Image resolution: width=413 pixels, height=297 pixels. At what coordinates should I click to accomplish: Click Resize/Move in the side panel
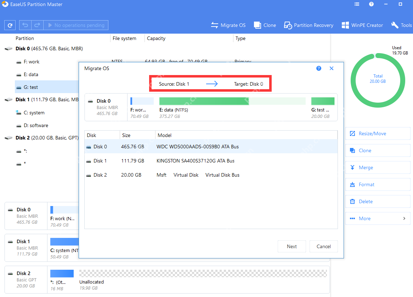[x=378, y=133]
